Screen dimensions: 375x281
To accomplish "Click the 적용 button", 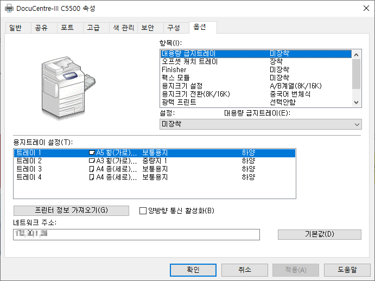I will tap(296, 270).
